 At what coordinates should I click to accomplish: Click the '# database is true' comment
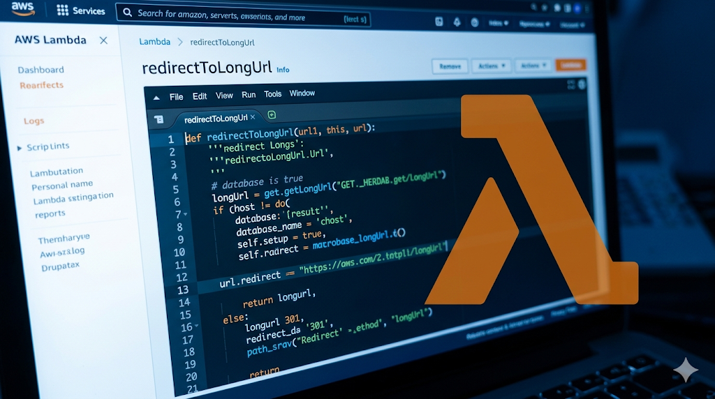257,182
